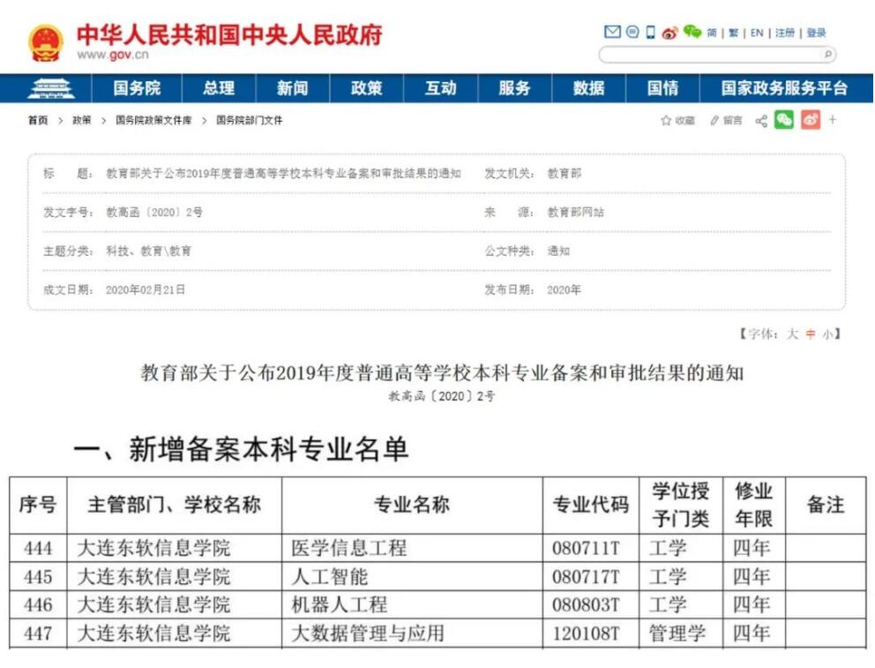Select 服务 in the navigation bar
875x668 pixels.
click(514, 88)
